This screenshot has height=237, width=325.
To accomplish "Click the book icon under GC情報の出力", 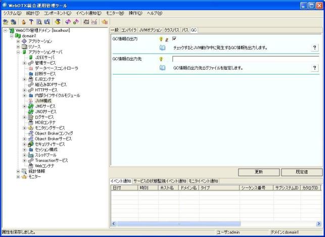I will [162, 48].
